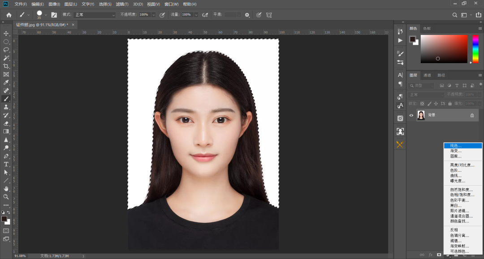Screen dimensions: 484x259
Task: Open the Hand tool
Action: (x=6, y=188)
